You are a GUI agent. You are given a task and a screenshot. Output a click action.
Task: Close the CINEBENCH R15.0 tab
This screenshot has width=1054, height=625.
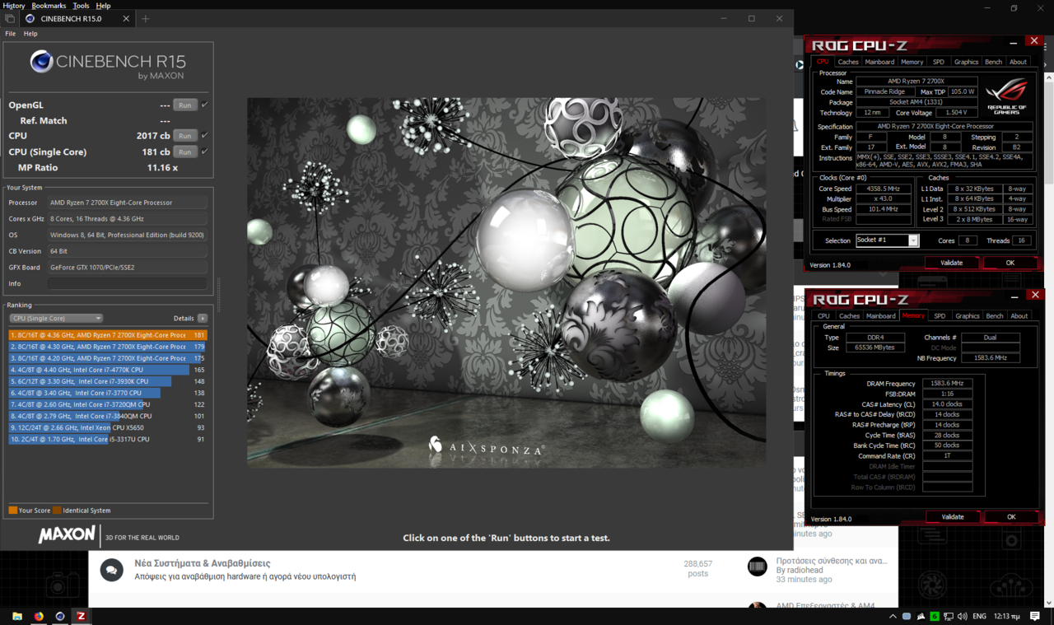pyautogui.click(x=126, y=18)
